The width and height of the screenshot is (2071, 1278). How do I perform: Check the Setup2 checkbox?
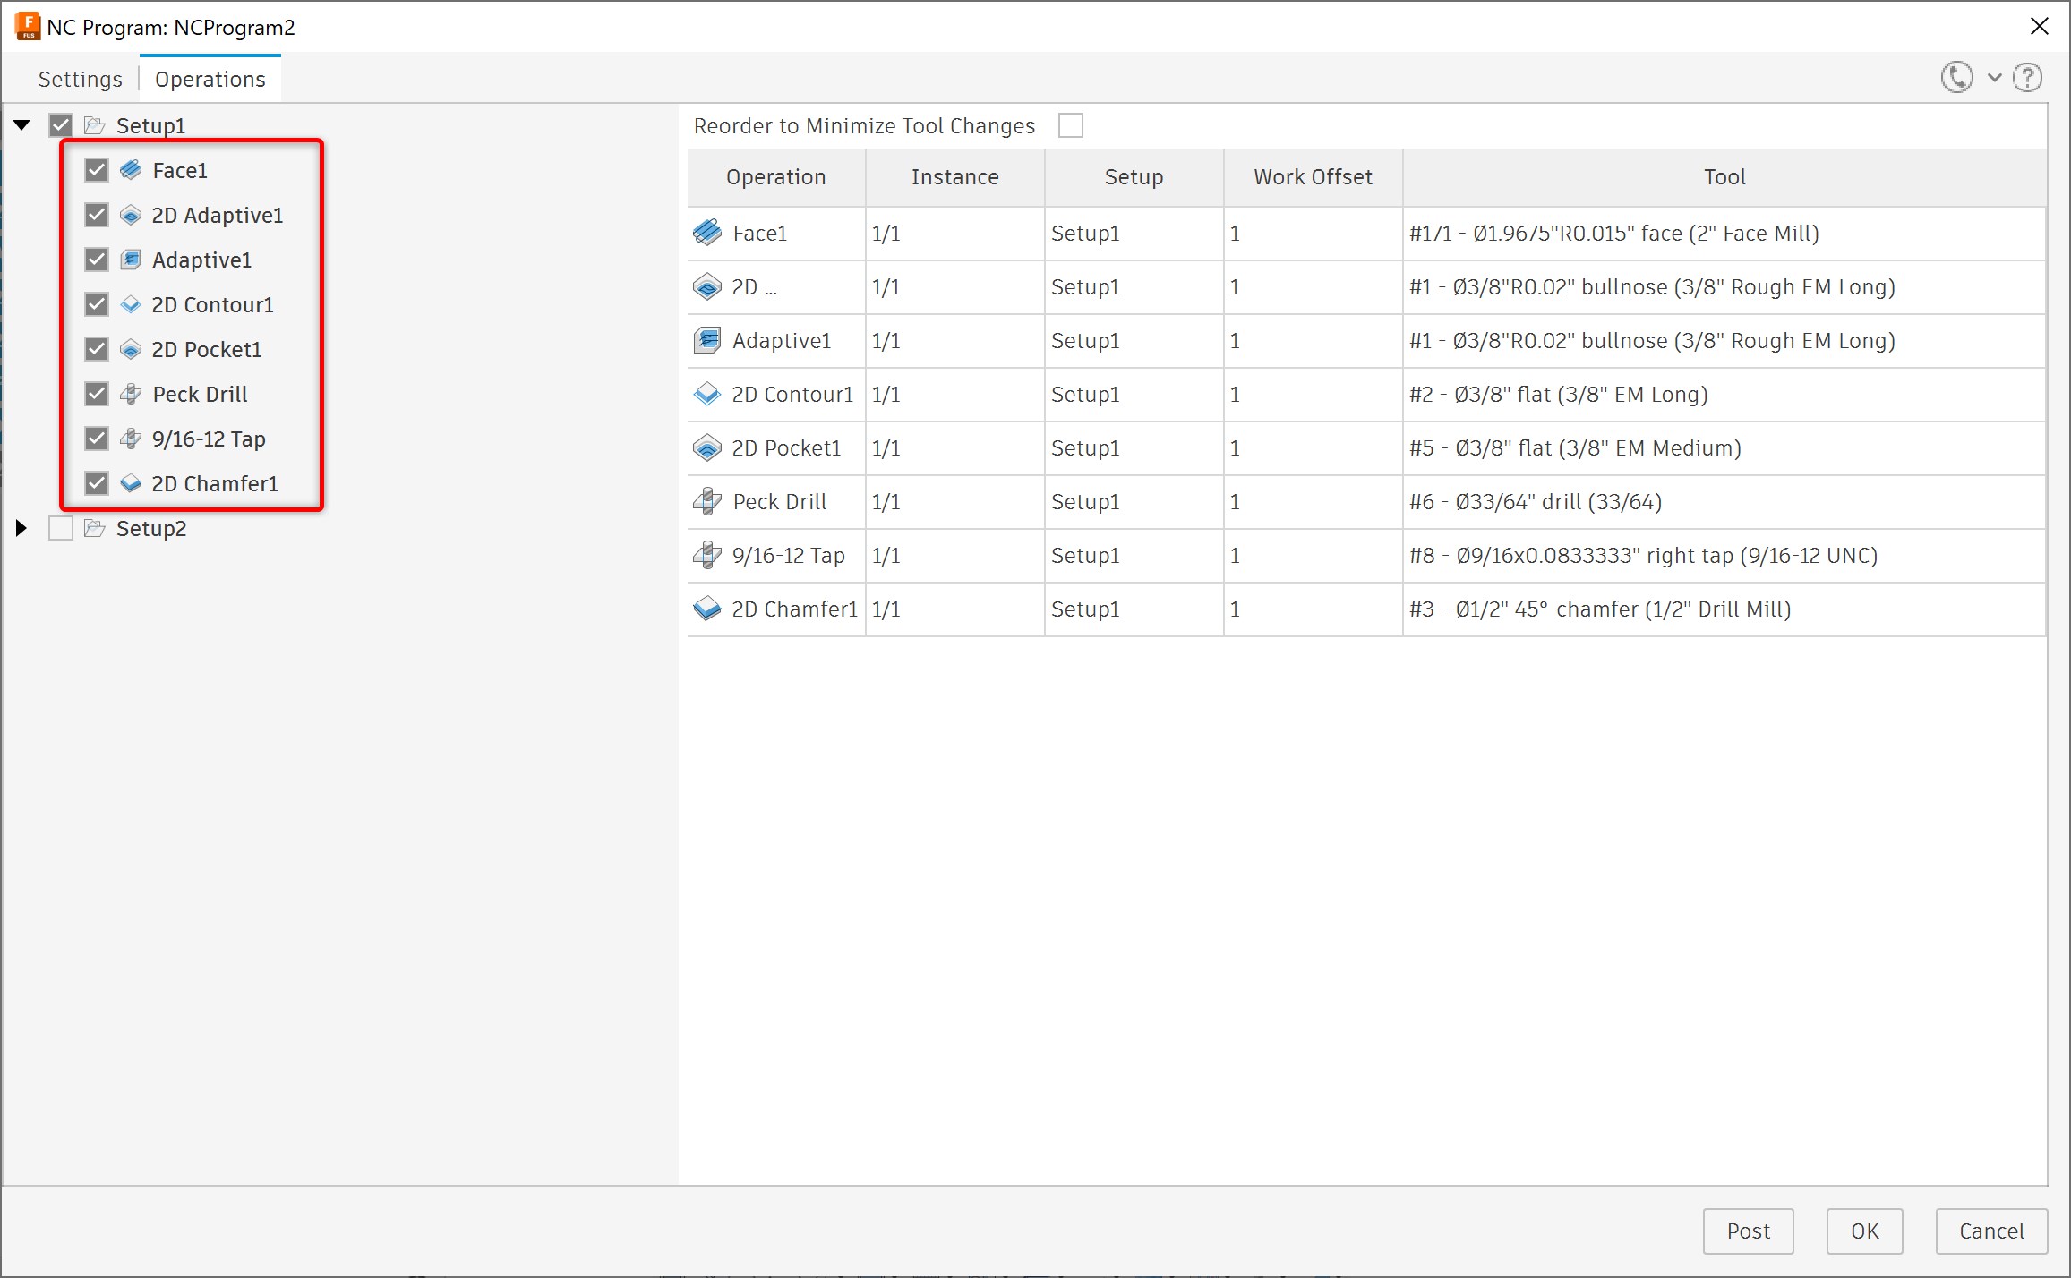tap(61, 528)
